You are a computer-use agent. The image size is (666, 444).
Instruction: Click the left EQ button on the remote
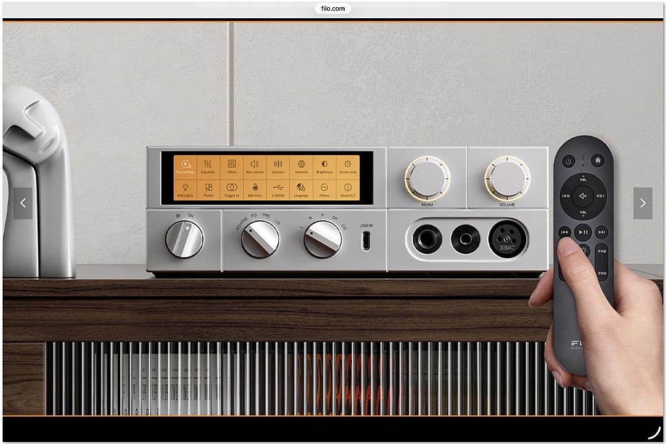(x=566, y=196)
